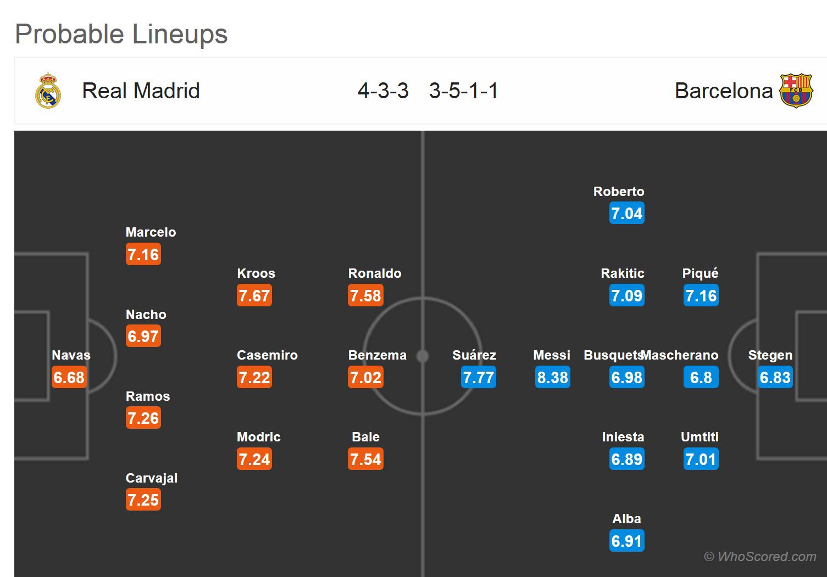Screen dimensions: 827x577
Task: Click Bale's 7.54 rating badge
Action: (365, 460)
